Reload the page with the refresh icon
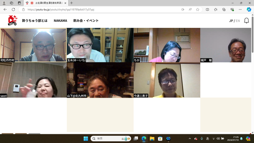The height and width of the screenshot is (143, 254). click(x=13, y=10)
